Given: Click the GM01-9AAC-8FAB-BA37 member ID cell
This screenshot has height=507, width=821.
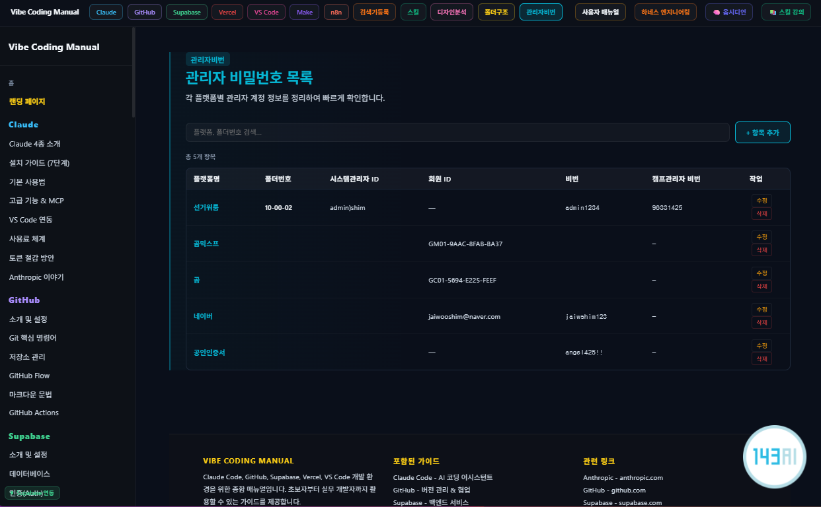Looking at the screenshot, I should (x=465, y=244).
